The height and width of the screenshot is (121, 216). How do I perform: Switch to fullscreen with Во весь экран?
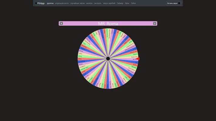pyautogui.click(x=173, y=3)
